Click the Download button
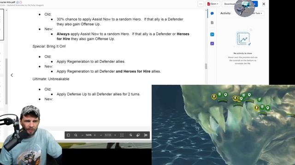Viewport: 295px width, 165px height. pos(229,4)
